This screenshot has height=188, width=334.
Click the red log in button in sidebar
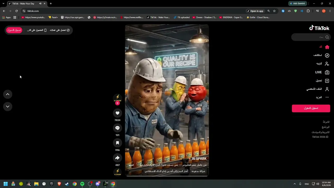click(311, 108)
